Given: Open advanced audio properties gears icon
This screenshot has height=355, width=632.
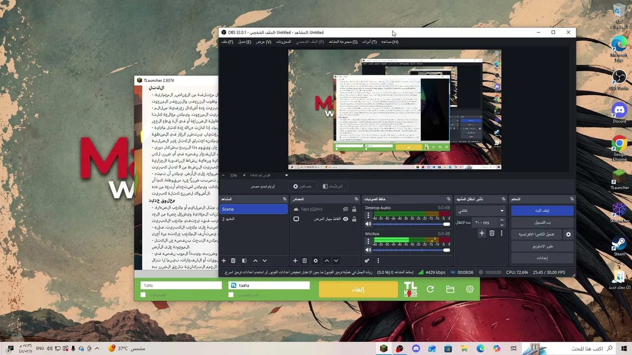Looking at the screenshot, I should coord(367,261).
